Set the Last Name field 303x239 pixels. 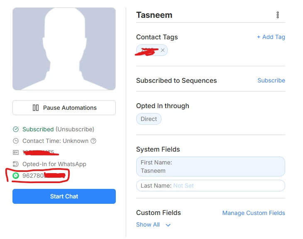pos(210,186)
